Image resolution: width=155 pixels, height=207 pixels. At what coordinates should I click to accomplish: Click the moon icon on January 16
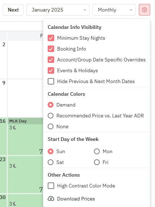[15, 128]
